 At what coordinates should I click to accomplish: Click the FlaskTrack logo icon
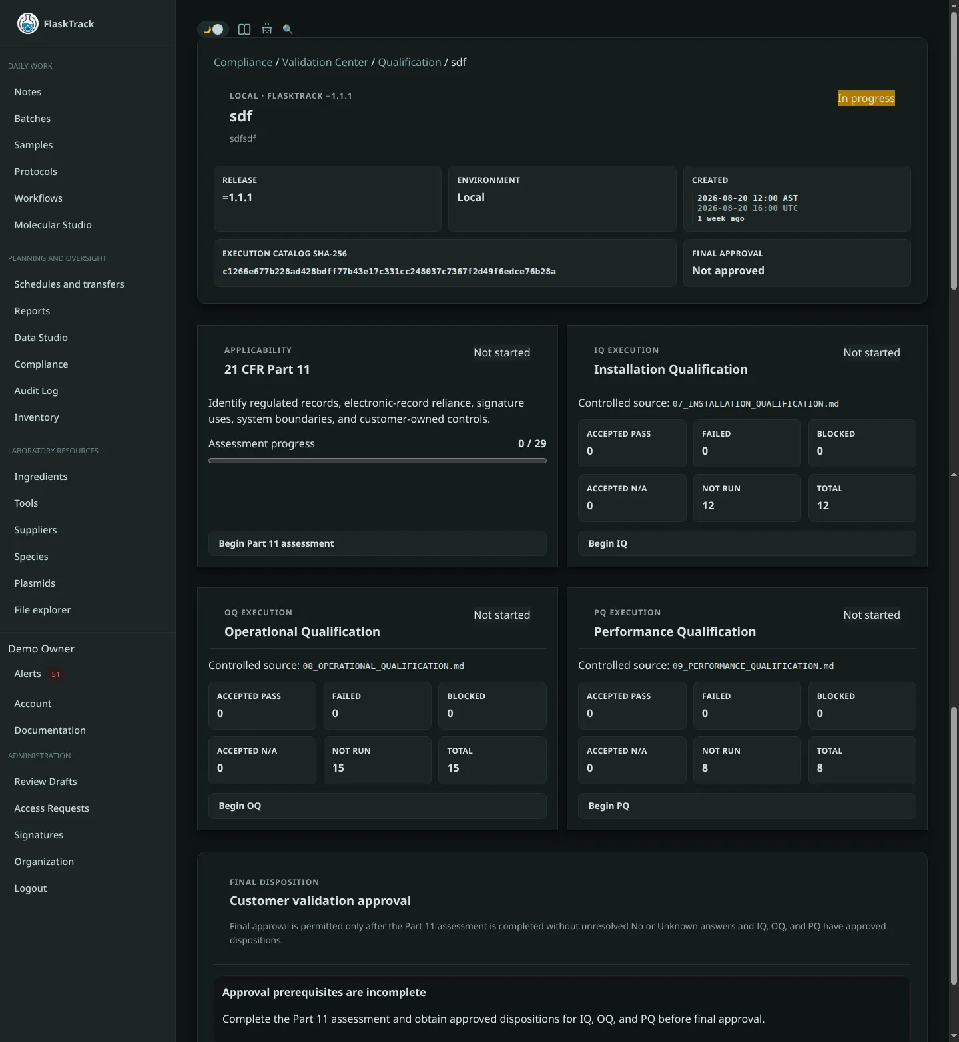pyautogui.click(x=27, y=23)
